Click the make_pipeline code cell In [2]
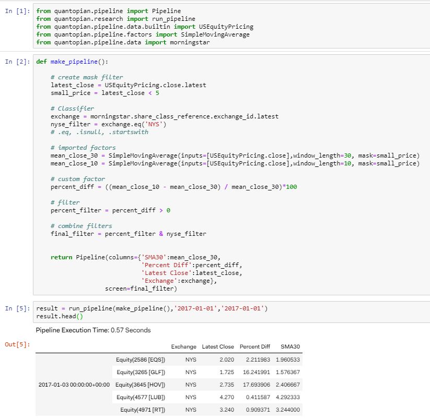This screenshot has width=430, height=420. pos(231,175)
